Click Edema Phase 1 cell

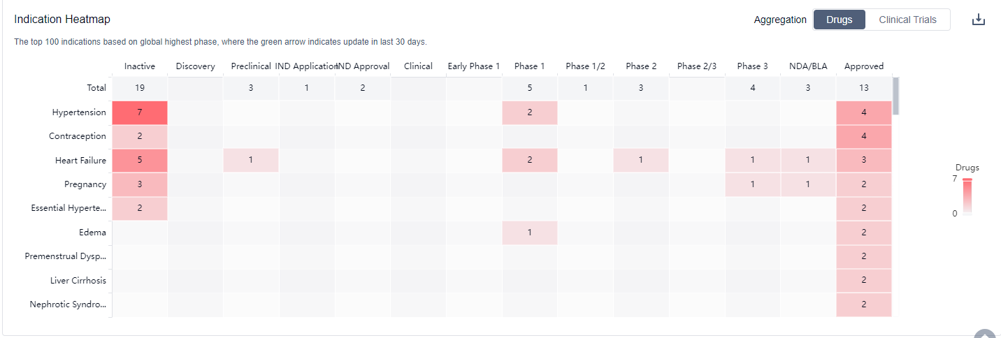pos(529,233)
